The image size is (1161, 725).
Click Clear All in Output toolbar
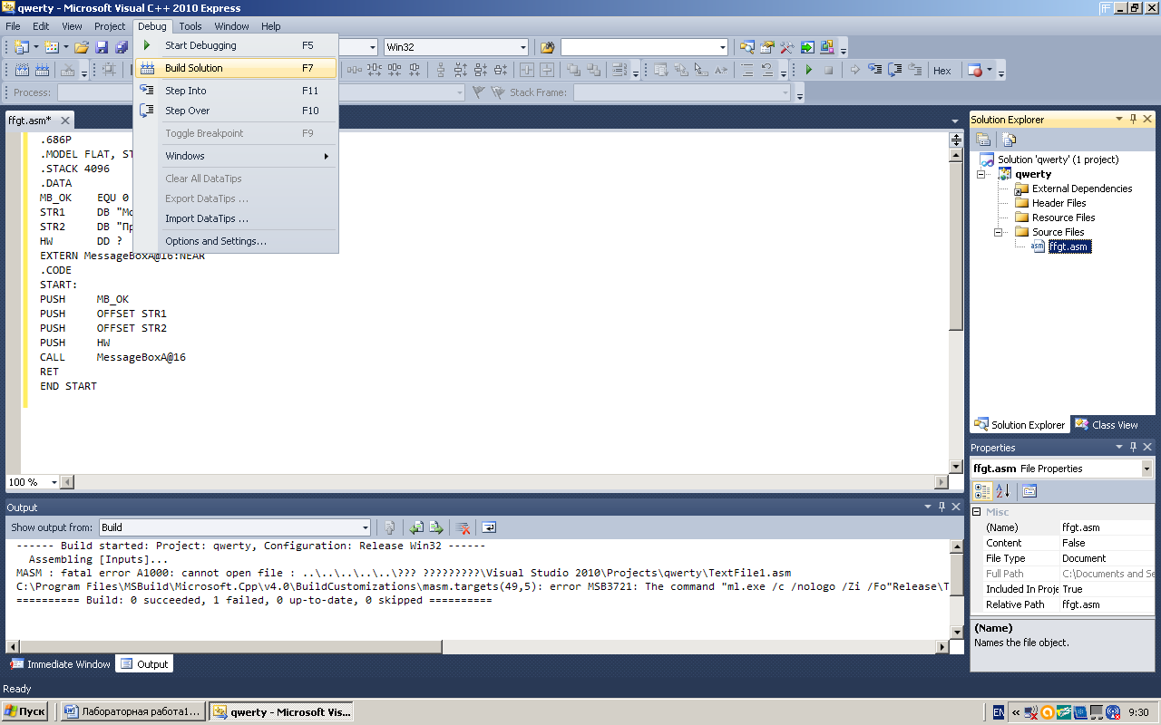coord(463,527)
